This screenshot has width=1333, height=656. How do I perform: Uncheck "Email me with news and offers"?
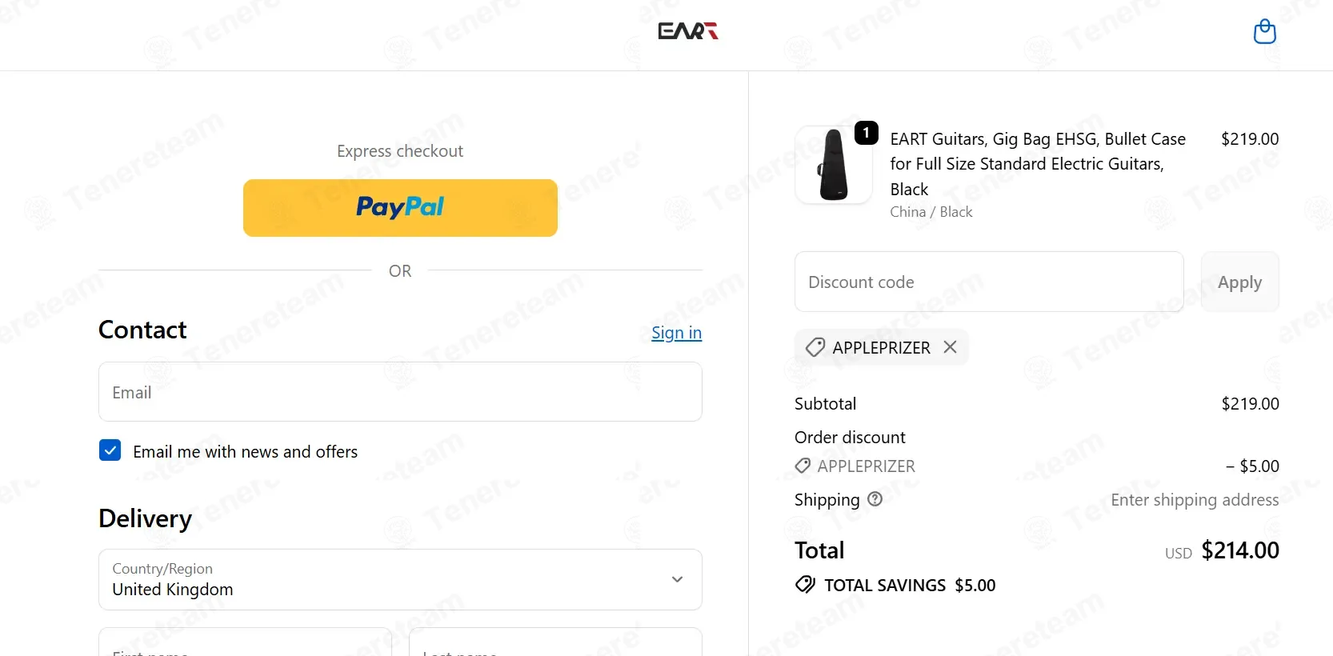coord(110,450)
